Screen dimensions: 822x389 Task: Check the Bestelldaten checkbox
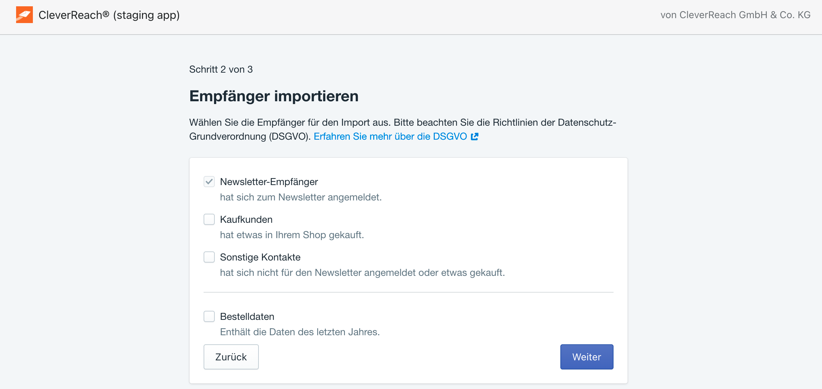pos(209,316)
